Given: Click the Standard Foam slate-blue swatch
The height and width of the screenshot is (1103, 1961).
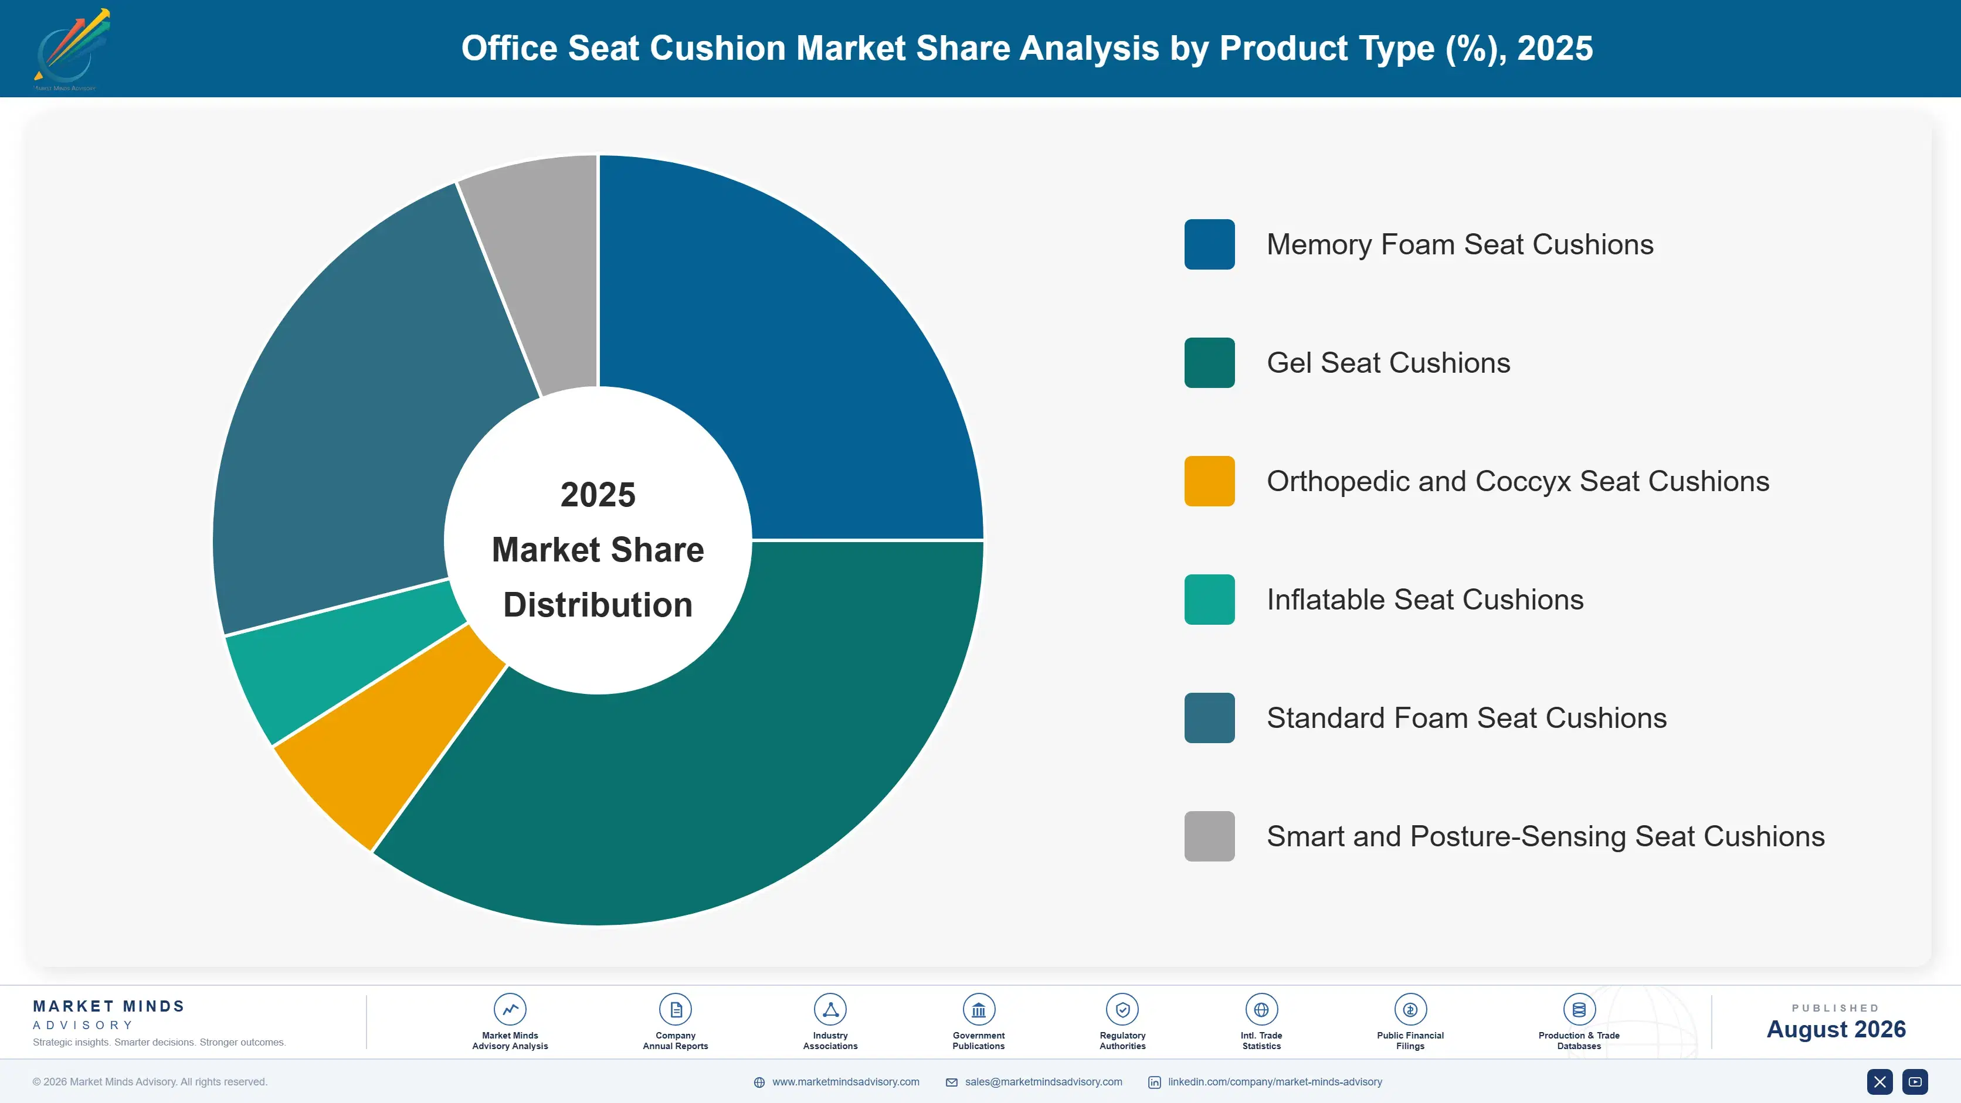Looking at the screenshot, I should [1209, 718].
